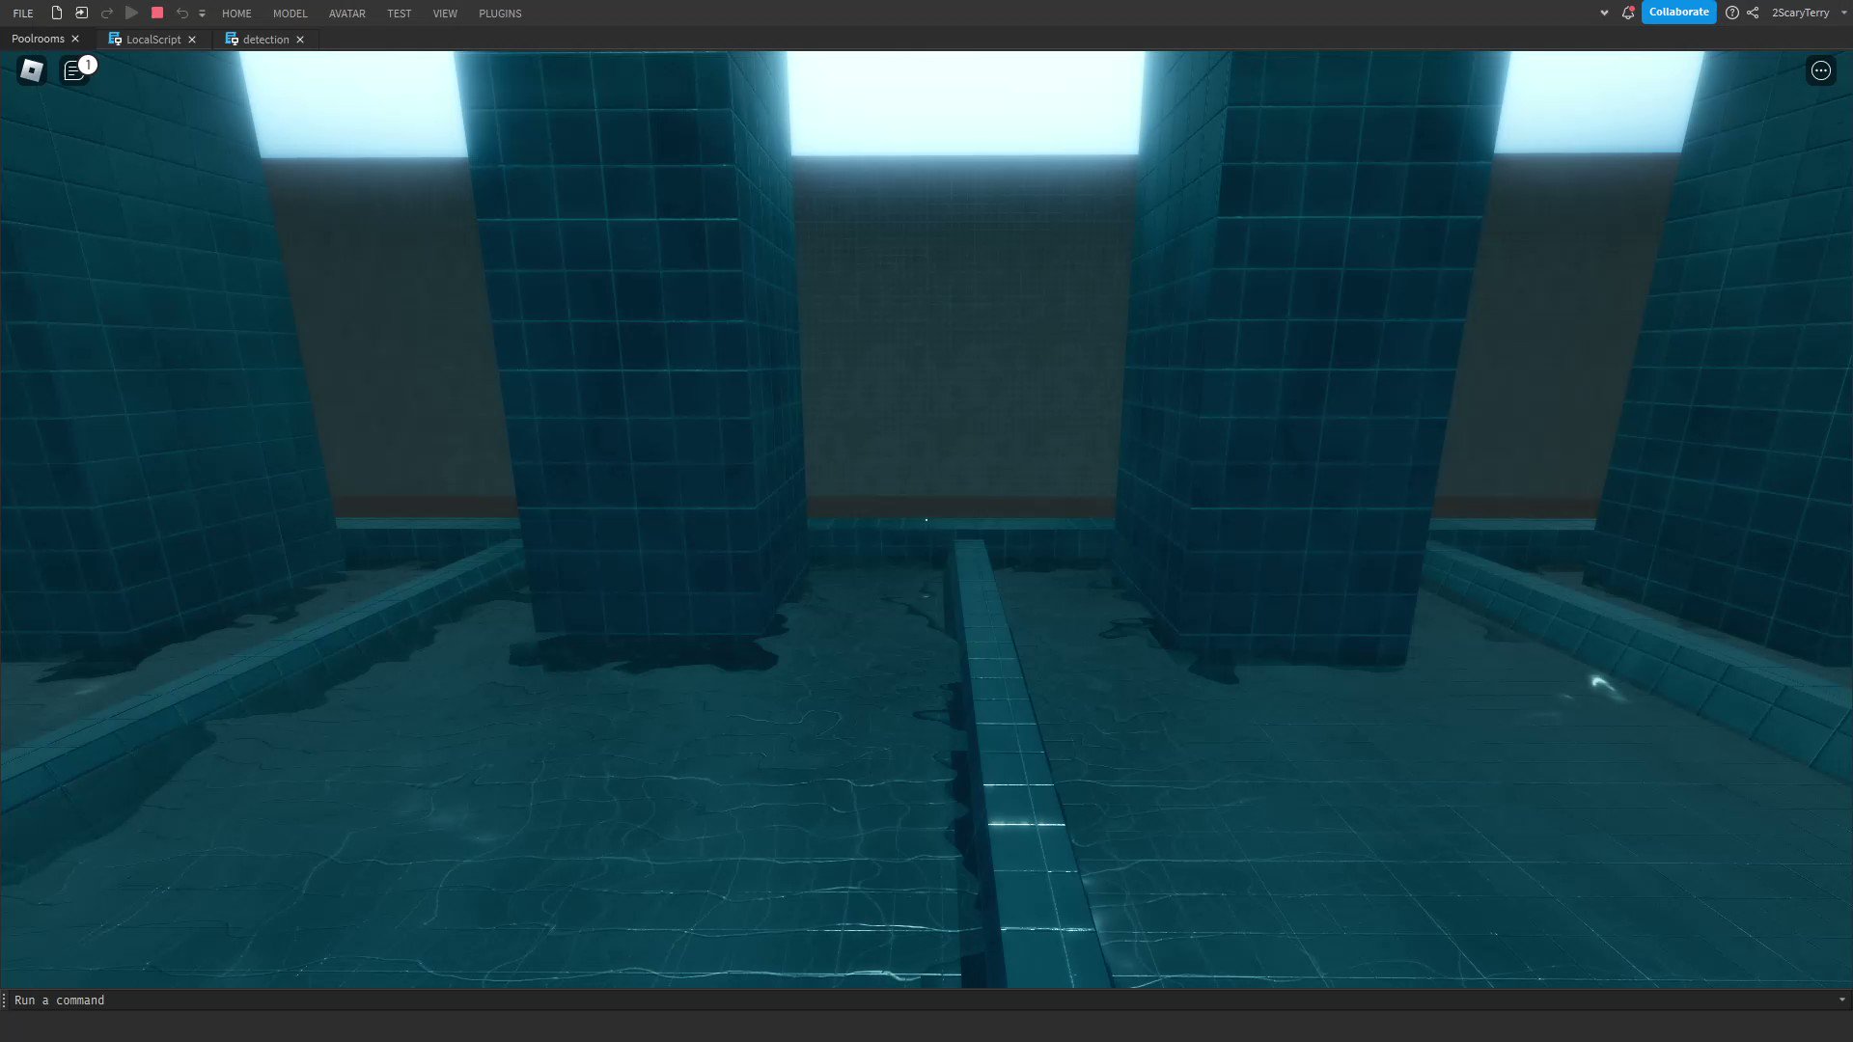Open the Share icon near Collaborate
The height and width of the screenshot is (1042, 1853).
click(1754, 13)
